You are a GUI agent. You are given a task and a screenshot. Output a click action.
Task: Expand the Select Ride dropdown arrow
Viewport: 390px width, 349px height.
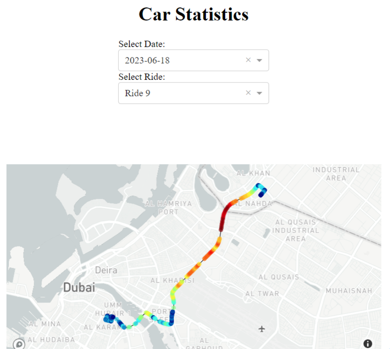[x=259, y=93]
